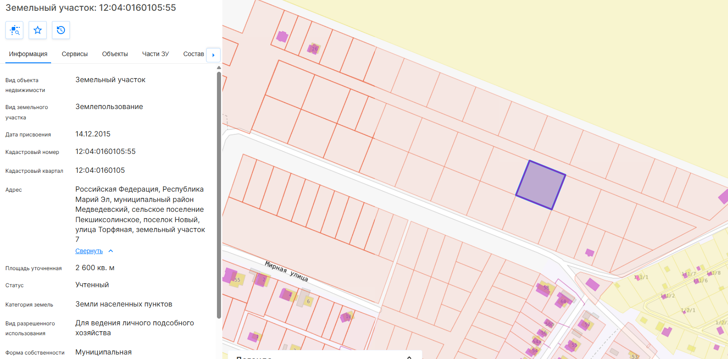Open the Части ЗУ tab
Image resolution: width=728 pixels, height=359 pixels.
[156, 54]
